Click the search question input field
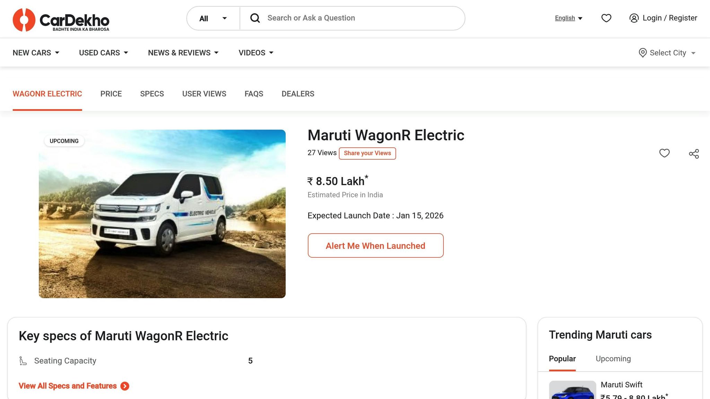 [x=347, y=18]
